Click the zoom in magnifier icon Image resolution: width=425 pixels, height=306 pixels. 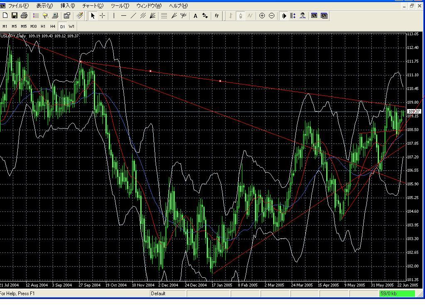(262, 16)
